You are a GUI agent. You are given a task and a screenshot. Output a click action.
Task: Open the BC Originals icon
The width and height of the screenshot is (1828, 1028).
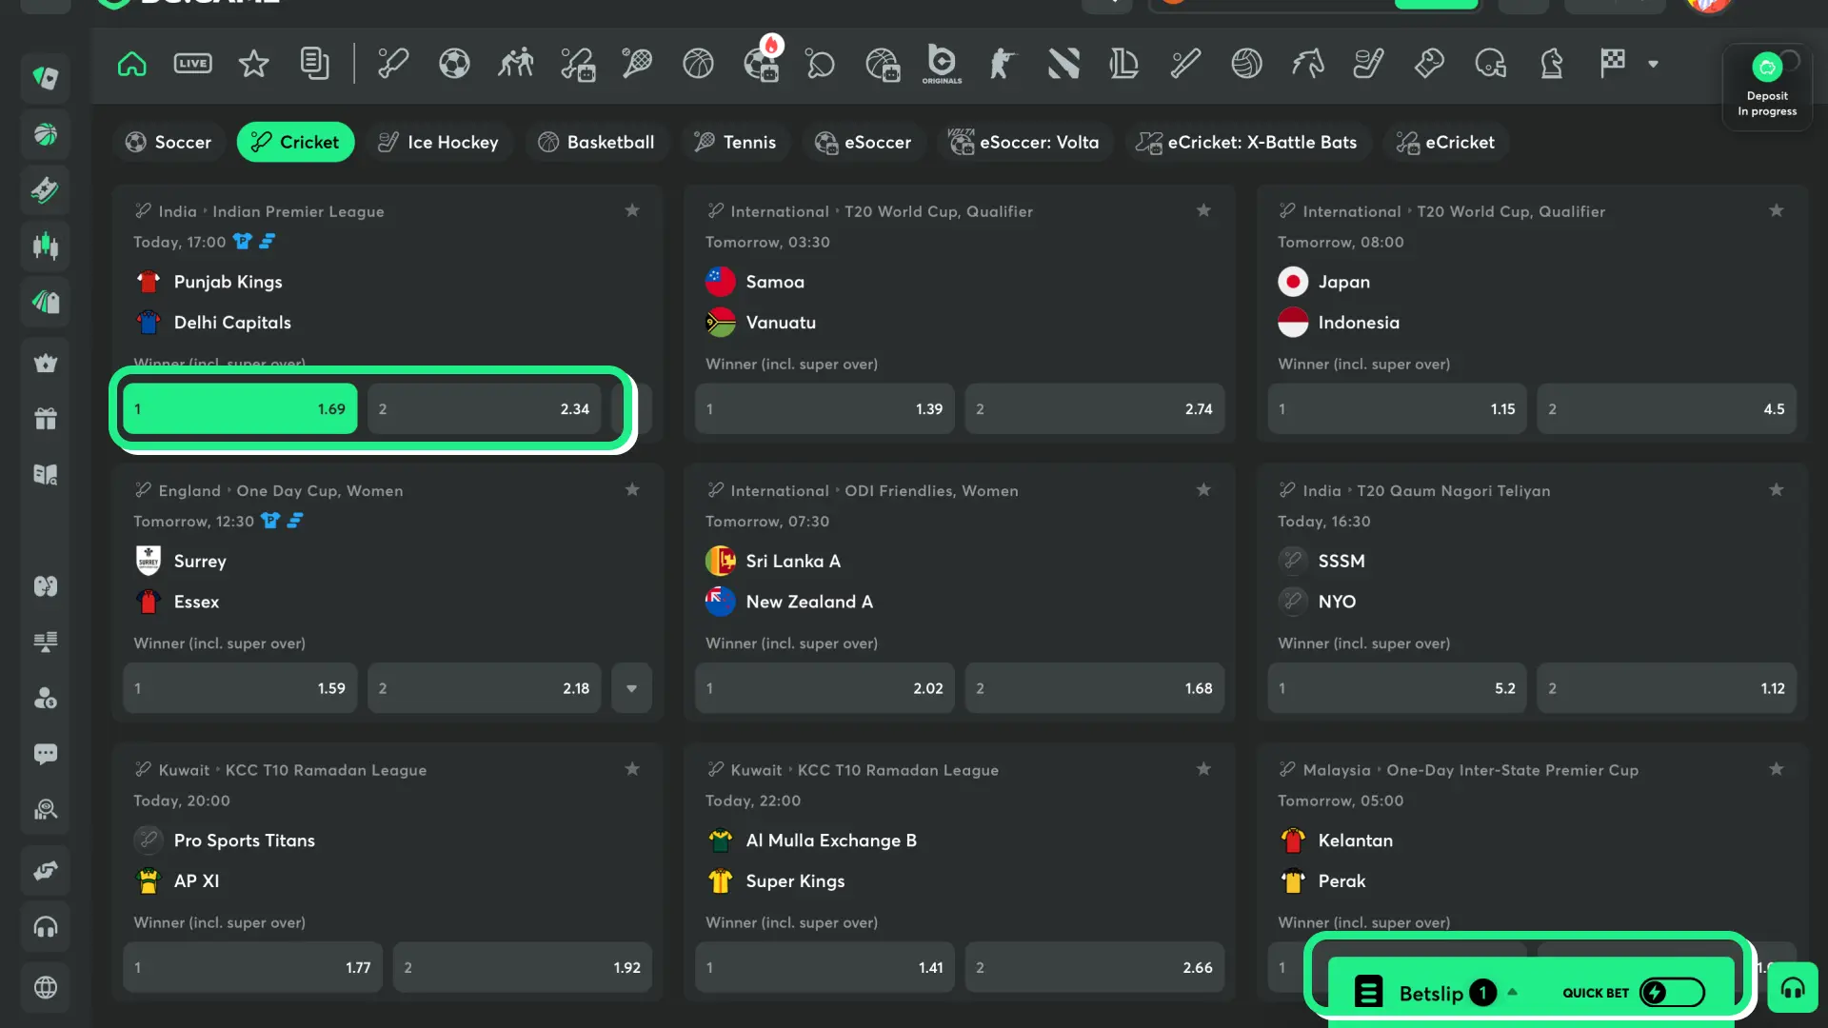(x=942, y=64)
